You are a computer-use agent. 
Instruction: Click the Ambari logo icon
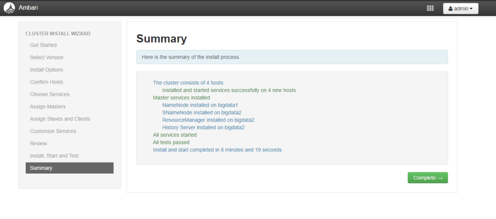pos(9,8)
